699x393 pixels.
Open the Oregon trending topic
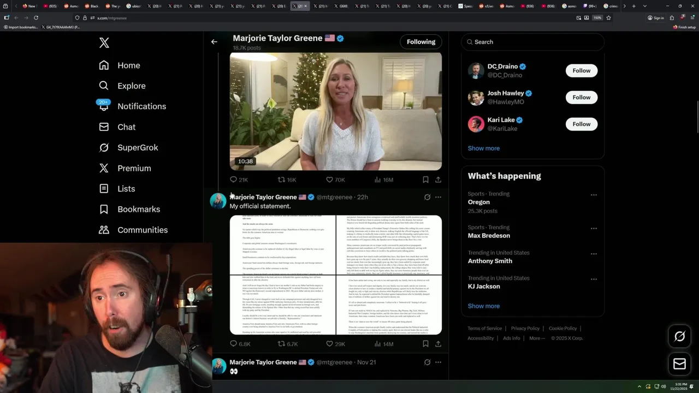click(478, 202)
